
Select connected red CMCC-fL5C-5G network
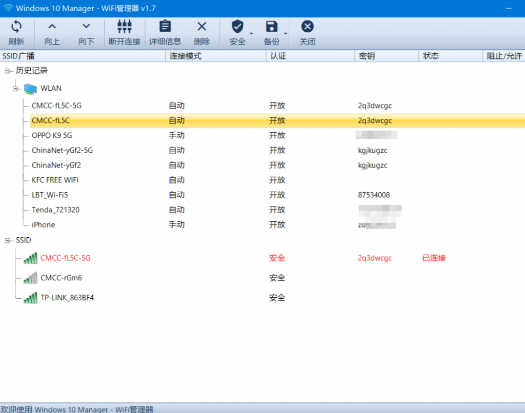pyautogui.click(x=65, y=258)
